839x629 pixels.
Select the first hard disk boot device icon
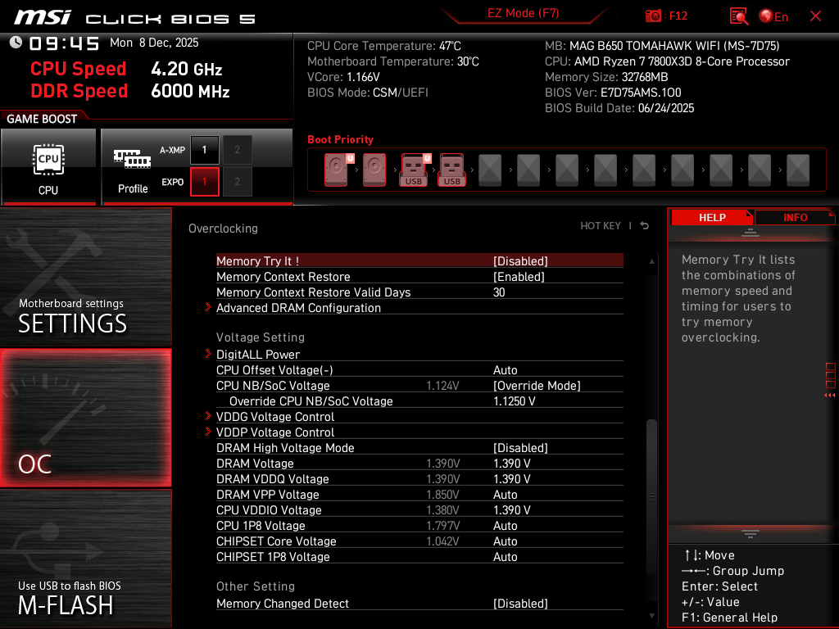click(337, 170)
